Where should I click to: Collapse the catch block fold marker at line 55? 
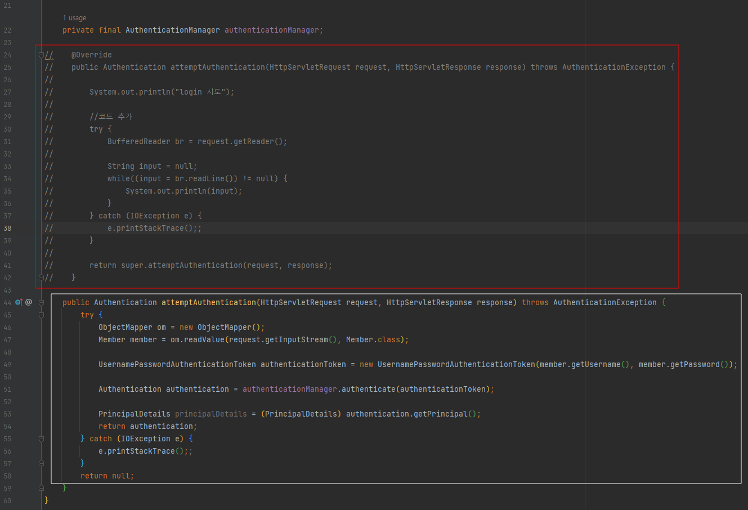coord(41,439)
